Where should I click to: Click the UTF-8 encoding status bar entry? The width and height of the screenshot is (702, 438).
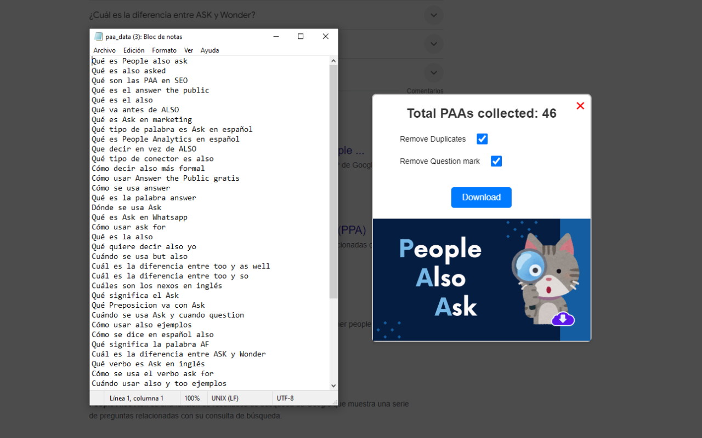tap(285, 398)
